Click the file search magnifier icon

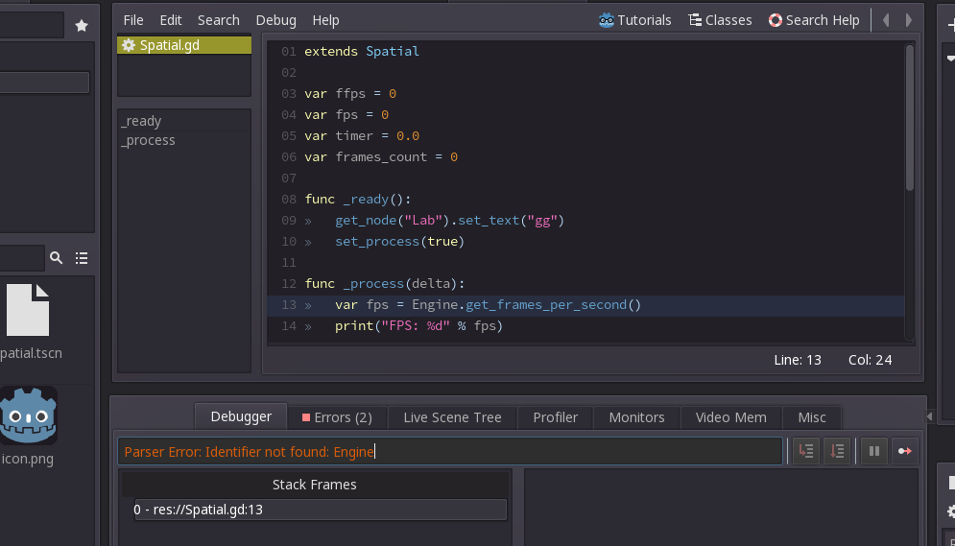[57, 257]
